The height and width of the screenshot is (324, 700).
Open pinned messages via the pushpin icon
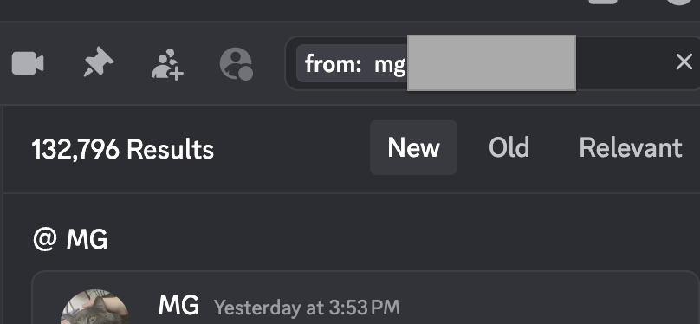[x=98, y=62]
